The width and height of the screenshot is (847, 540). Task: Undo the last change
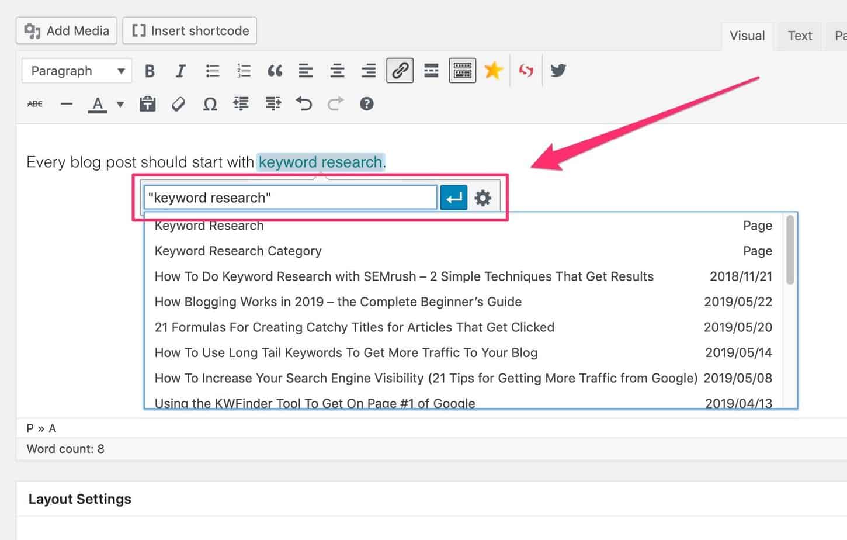click(303, 103)
